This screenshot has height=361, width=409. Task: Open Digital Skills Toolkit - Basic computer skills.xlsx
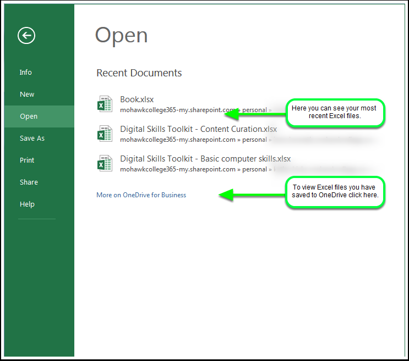(205, 159)
